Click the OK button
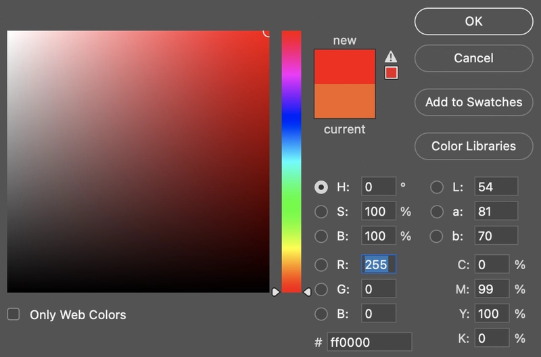Image resolution: width=541 pixels, height=357 pixels. tap(474, 22)
